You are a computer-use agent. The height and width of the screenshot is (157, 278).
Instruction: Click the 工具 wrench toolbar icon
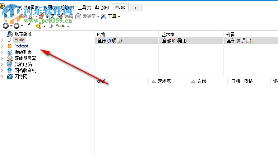(103, 16)
